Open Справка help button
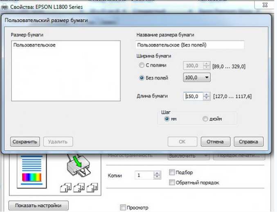The width and height of the screenshot is (277, 212). click(x=248, y=142)
